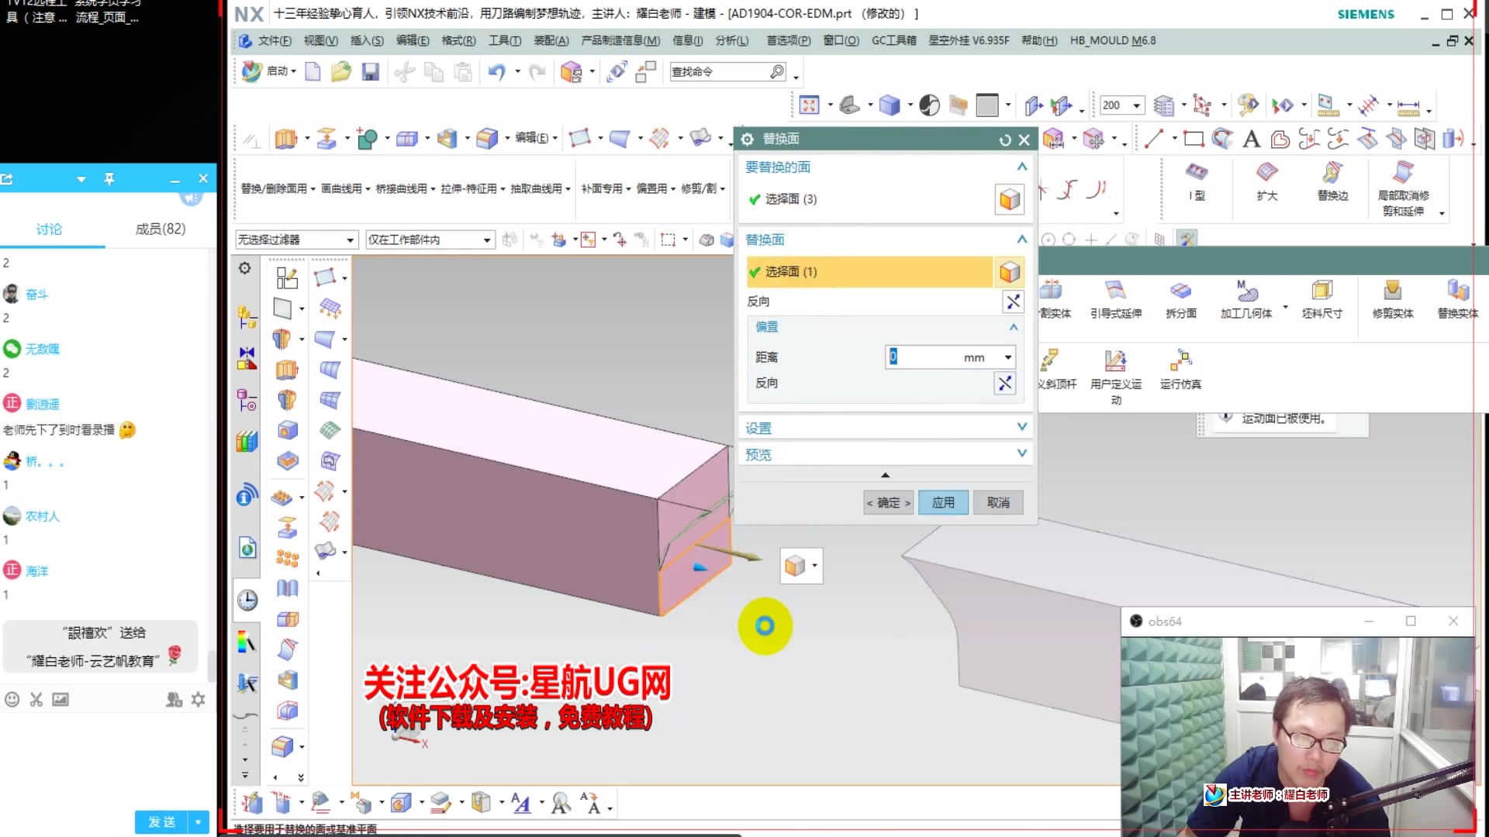Click the reset icon in 替换面 dialog
The width and height of the screenshot is (1489, 837).
[x=1005, y=139]
